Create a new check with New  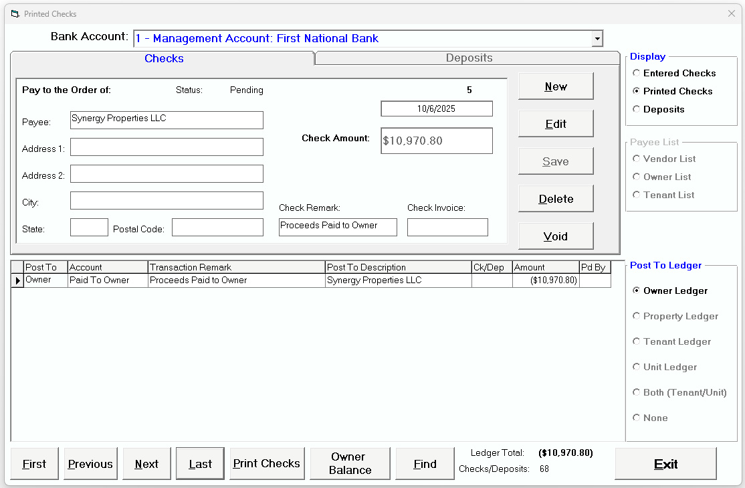(556, 86)
